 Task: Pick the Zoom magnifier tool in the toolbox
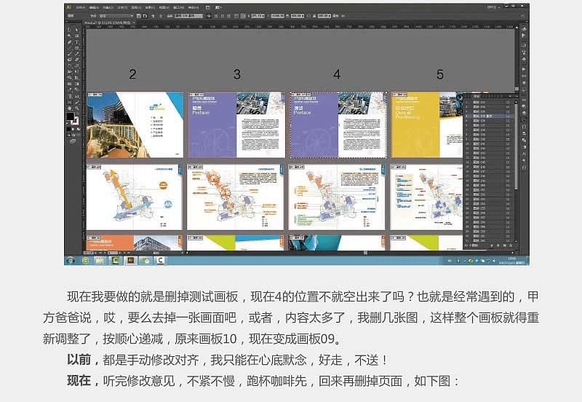(76, 108)
